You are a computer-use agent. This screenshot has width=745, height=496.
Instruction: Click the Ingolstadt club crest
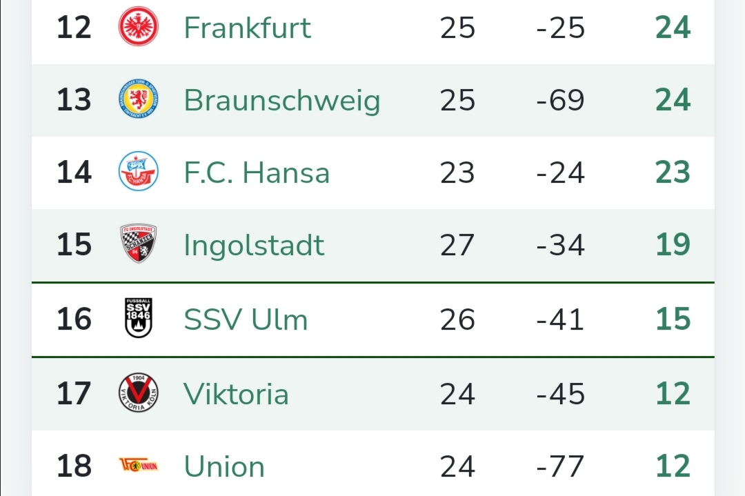[x=139, y=244]
